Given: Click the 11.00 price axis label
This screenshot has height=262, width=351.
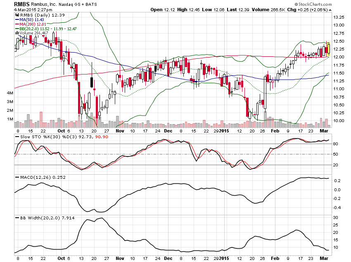Looking at the screenshot, I should [x=339, y=89].
